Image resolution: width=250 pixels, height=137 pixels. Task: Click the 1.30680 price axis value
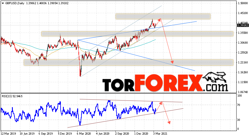tap(243, 43)
